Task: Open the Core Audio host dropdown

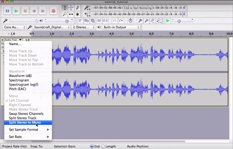Action: pos(15,27)
